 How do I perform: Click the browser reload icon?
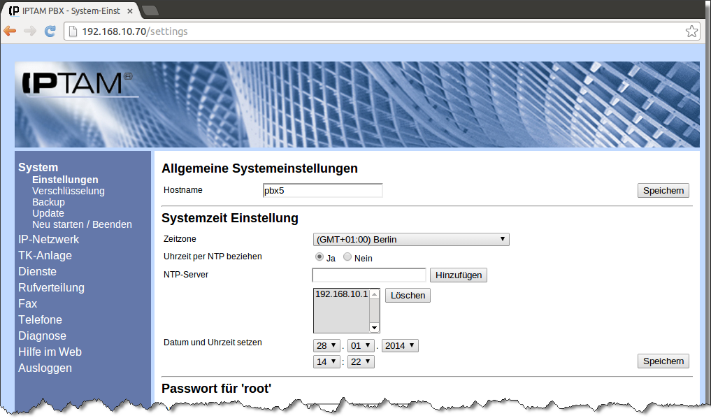[x=50, y=31]
